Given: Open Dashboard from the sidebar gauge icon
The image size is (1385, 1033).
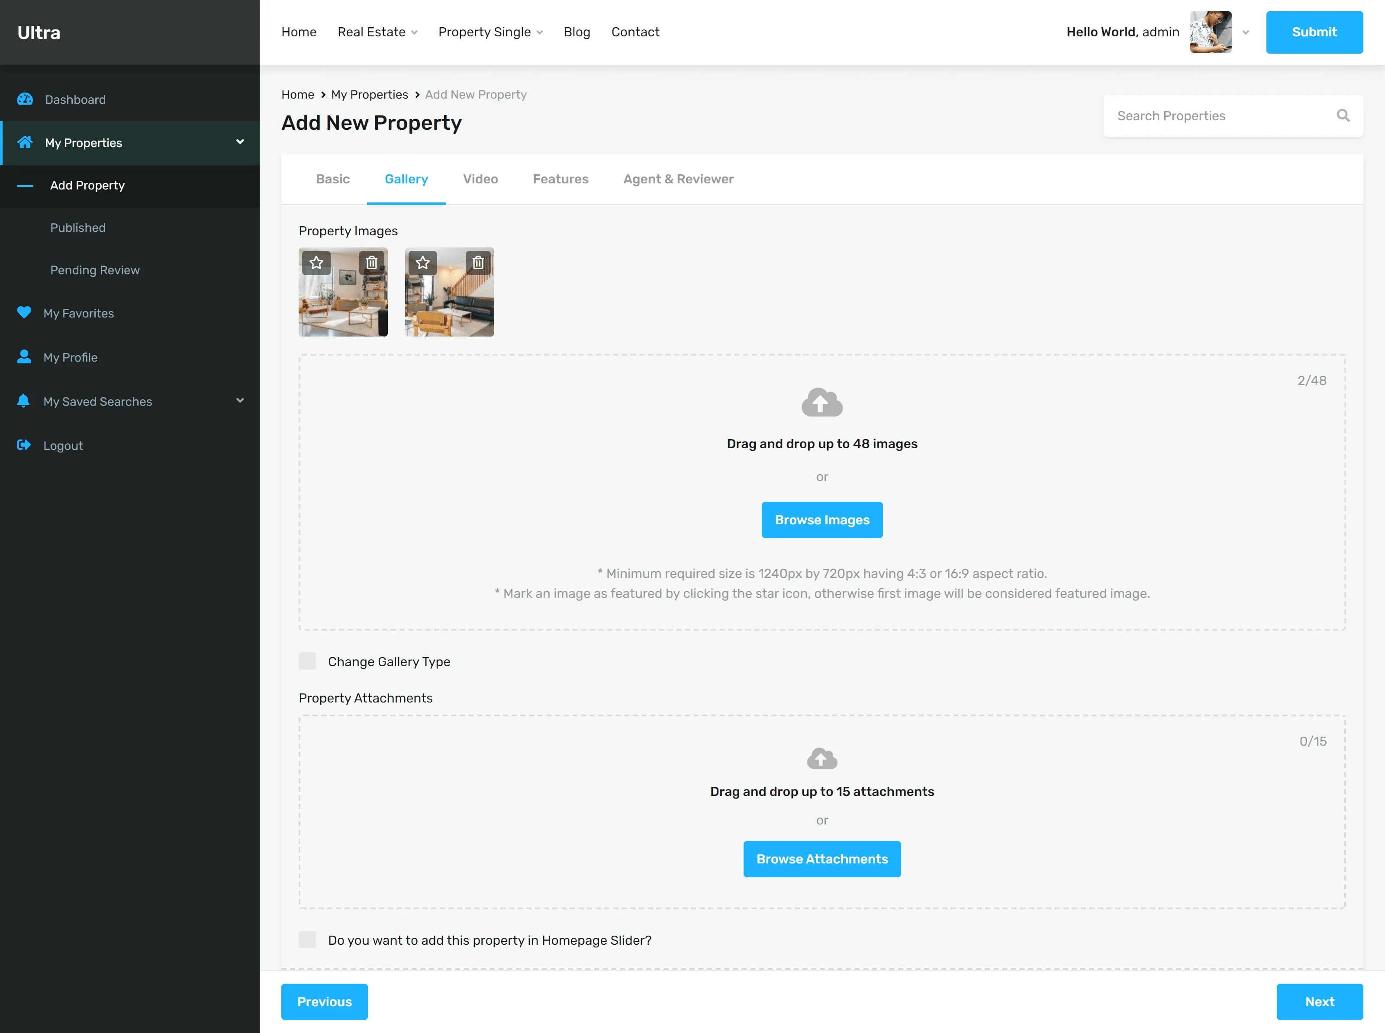Looking at the screenshot, I should pyautogui.click(x=25, y=99).
